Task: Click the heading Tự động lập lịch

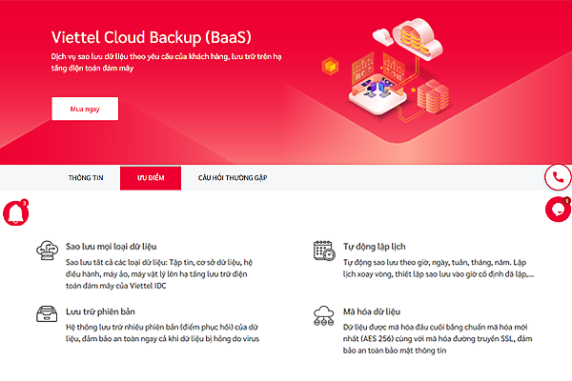Action: pos(375,247)
